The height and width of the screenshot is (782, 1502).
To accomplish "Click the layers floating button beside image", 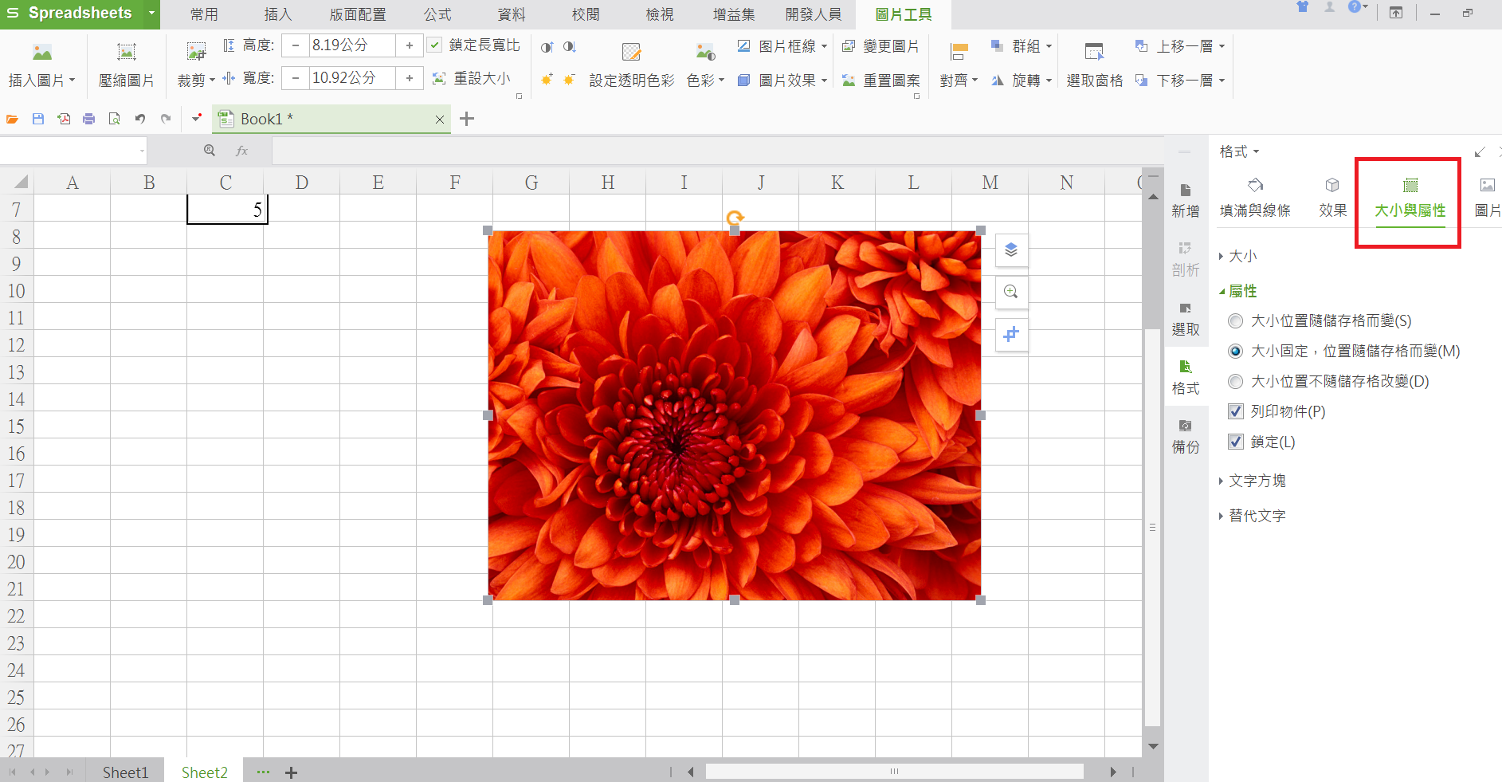I will click(x=1011, y=250).
